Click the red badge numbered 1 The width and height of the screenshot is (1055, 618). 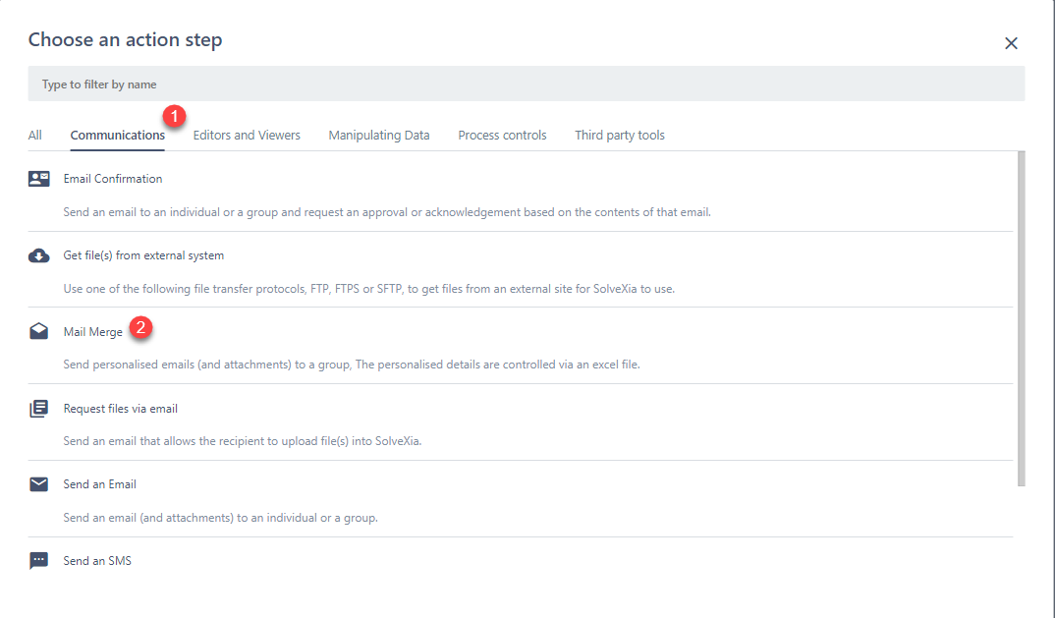point(177,116)
